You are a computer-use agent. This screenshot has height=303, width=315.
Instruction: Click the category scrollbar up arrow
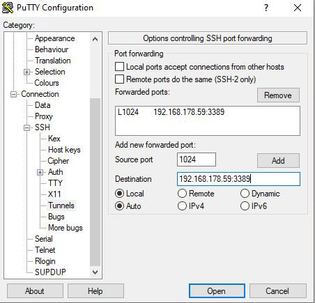95,39
